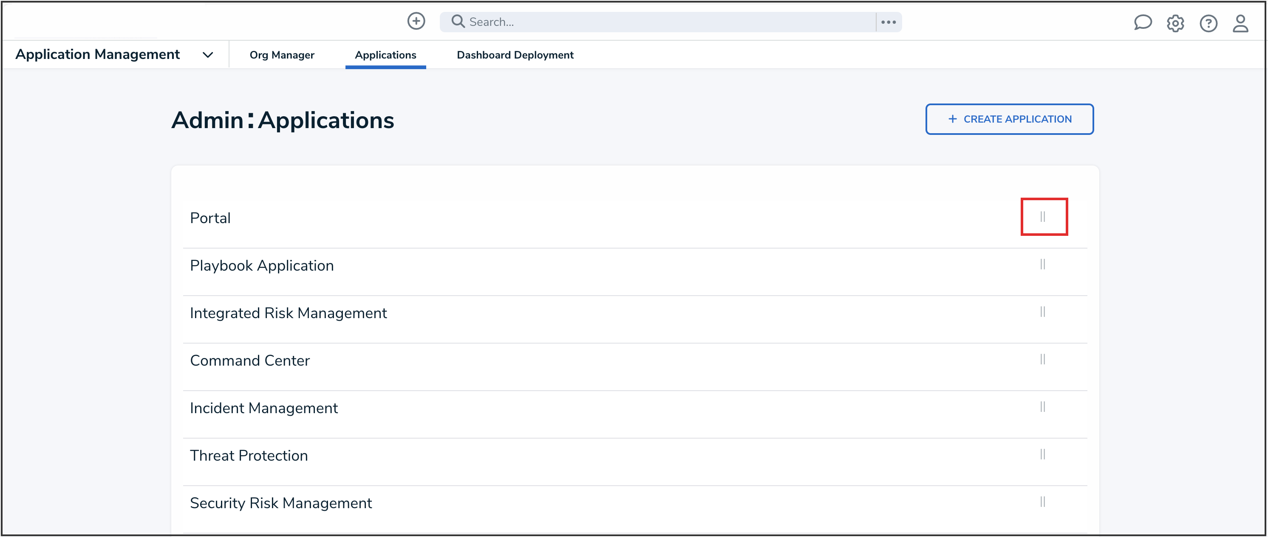Screen dimensions: 1268x537
Task: Click the Integrated Risk Management drag handle
Action: click(1042, 312)
